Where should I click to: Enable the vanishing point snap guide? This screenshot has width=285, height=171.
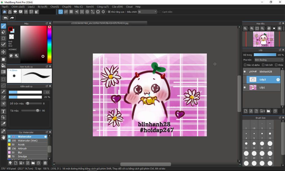point(77,12)
